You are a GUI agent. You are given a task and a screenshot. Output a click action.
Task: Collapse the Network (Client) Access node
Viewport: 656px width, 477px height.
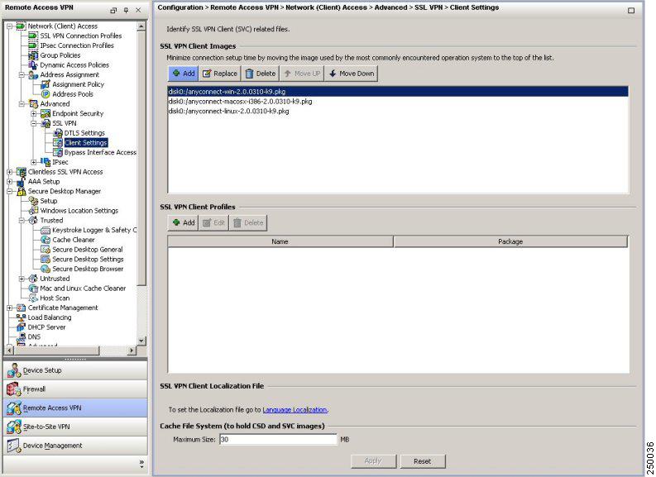click(x=10, y=26)
